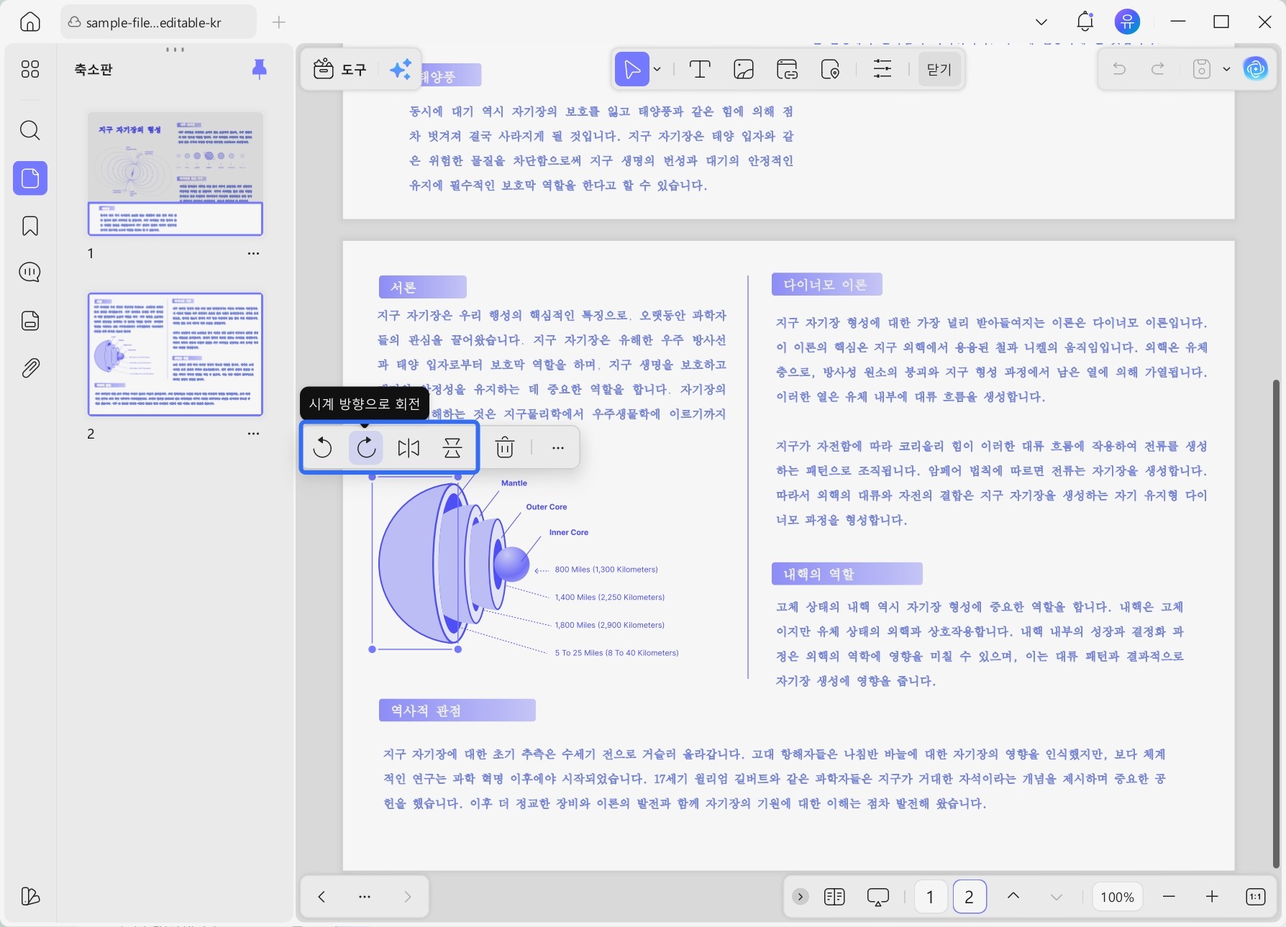Go to the Home screen icon

tap(30, 22)
